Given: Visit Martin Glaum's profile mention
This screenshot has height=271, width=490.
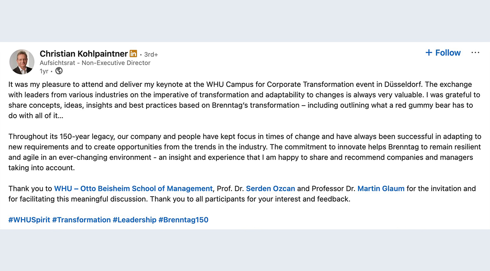Looking at the screenshot, I should [381, 189].
